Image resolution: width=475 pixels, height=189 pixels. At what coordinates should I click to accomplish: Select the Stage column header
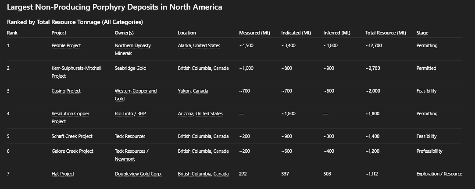click(x=422, y=33)
